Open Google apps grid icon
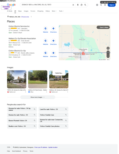 (x=105, y=5)
